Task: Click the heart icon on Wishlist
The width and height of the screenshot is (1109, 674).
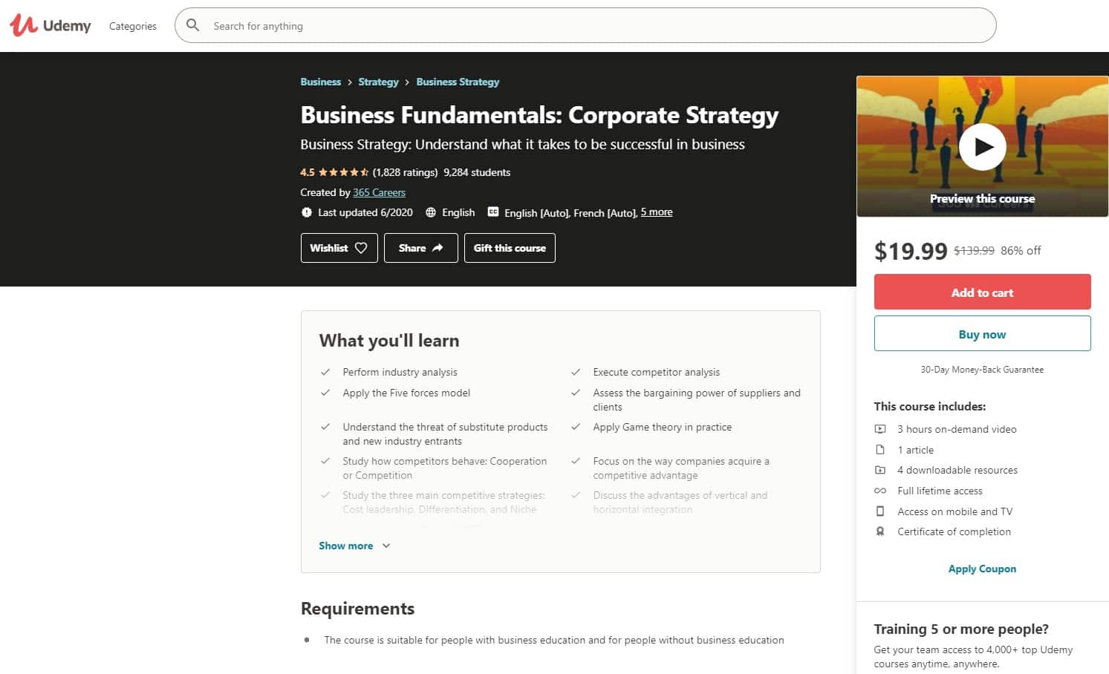Action: (361, 248)
